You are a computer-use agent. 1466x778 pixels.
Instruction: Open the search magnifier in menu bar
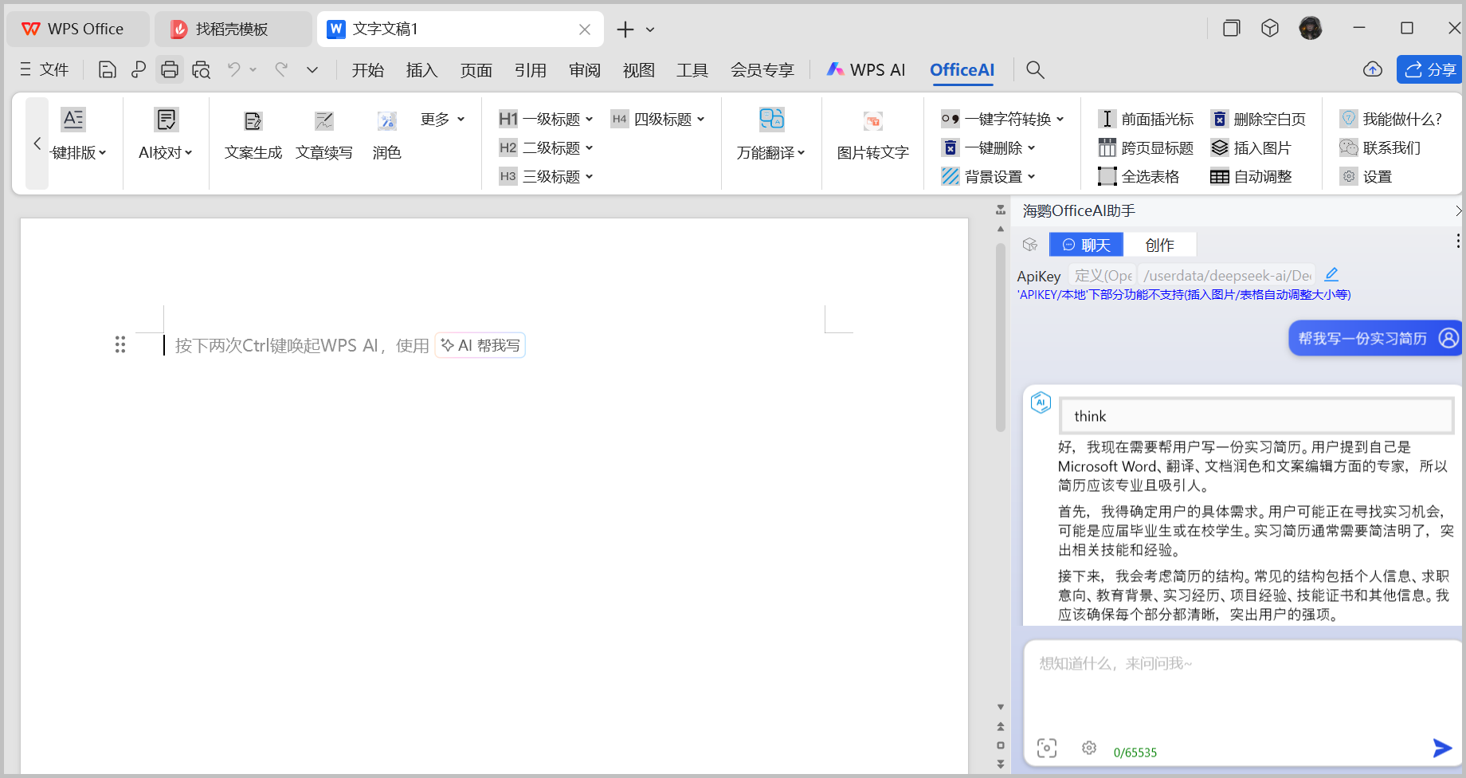point(1035,70)
